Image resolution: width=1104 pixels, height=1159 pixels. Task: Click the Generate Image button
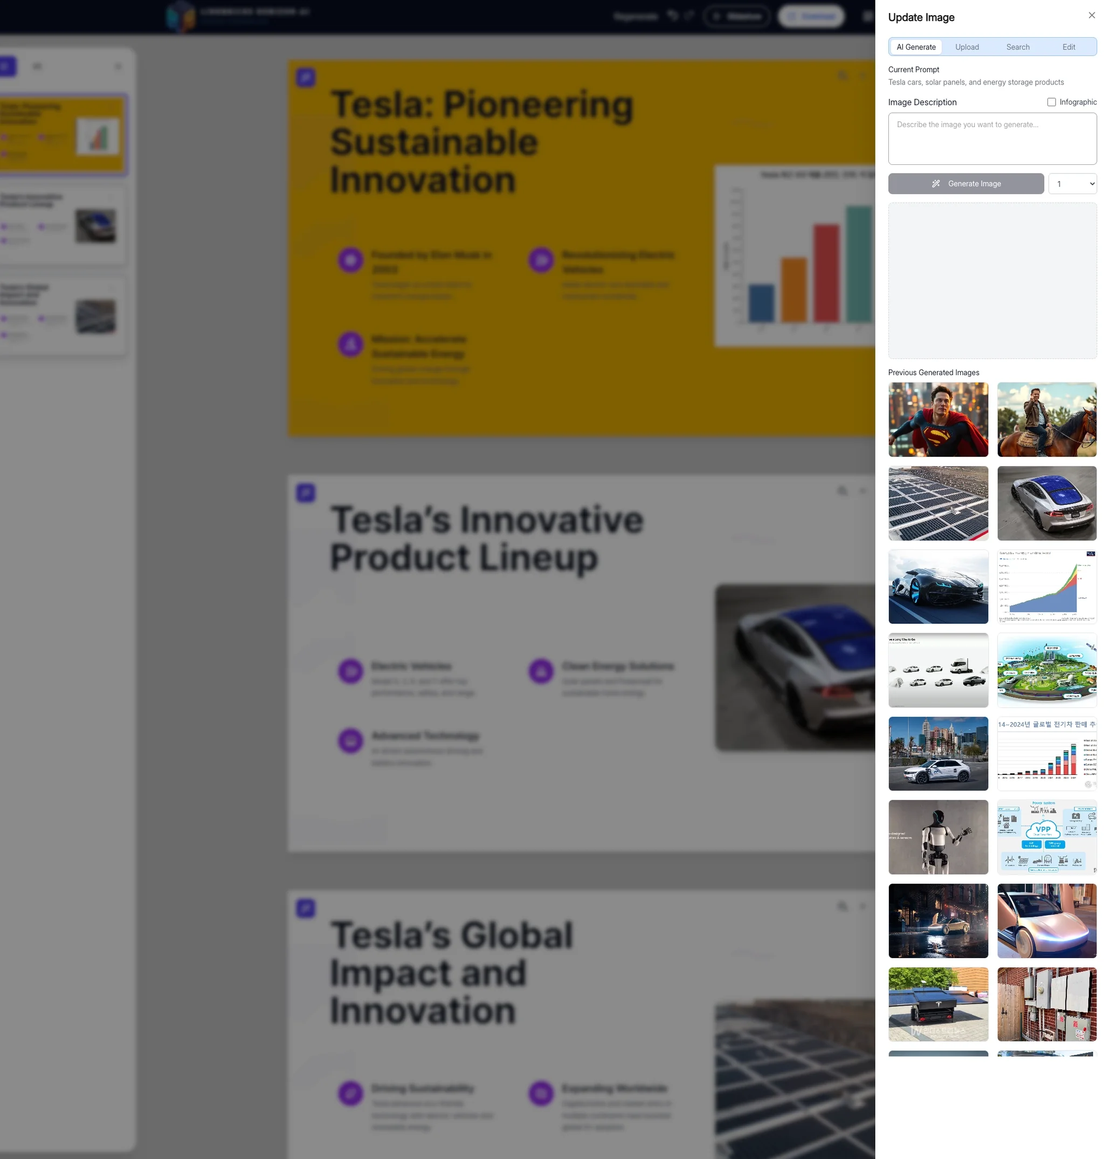[965, 184]
